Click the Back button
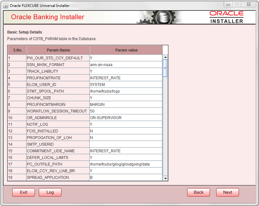 click(x=198, y=192)
